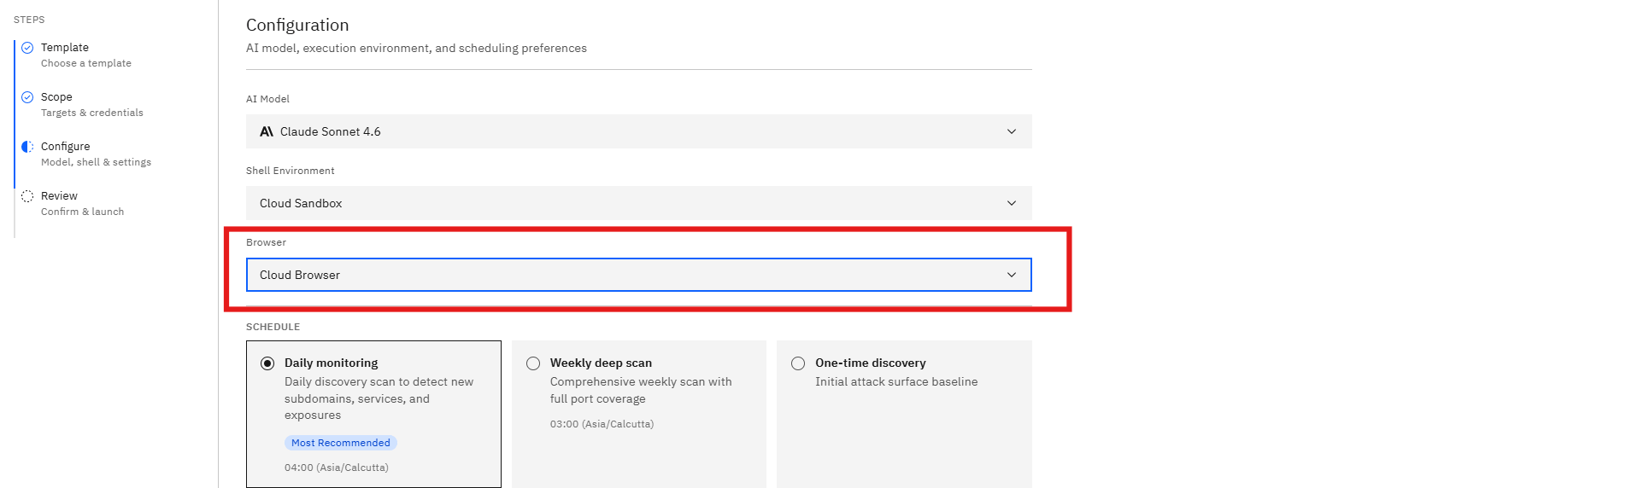Click the 04:00 (Asia/Calcutta) time
Screen dimensions: 1638x488
tap(337, 468)
